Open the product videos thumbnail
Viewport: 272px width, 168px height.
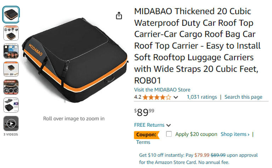click(11, 124)
